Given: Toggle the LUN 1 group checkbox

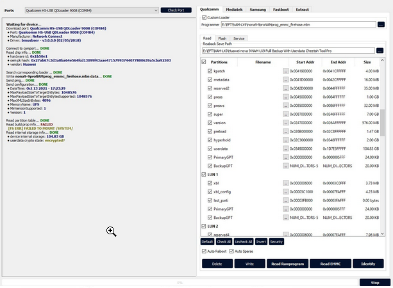Looking at the screenshot, I should point(204,175).
